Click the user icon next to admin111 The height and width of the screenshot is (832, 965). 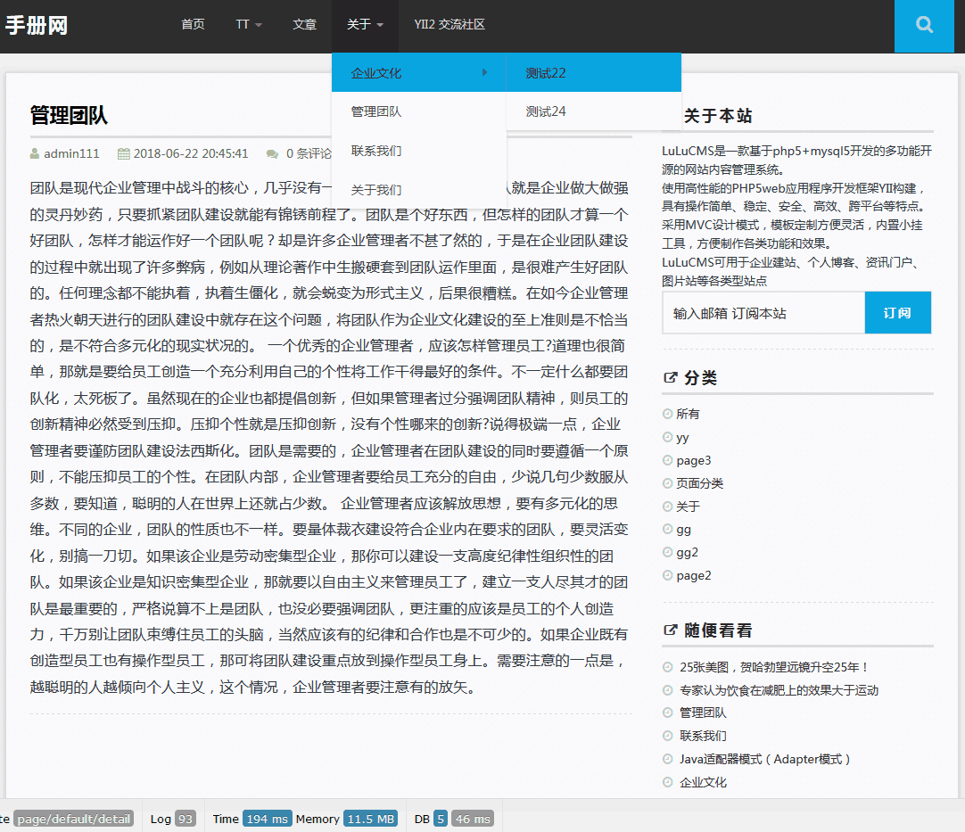pyautogui.click(x=35, y=153)
